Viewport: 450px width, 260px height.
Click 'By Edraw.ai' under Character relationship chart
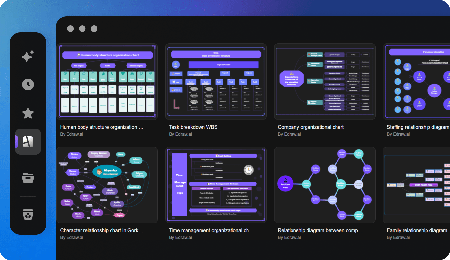point(72,238)
